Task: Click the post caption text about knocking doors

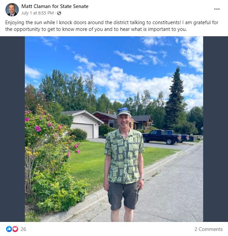Action: point(111,26)
